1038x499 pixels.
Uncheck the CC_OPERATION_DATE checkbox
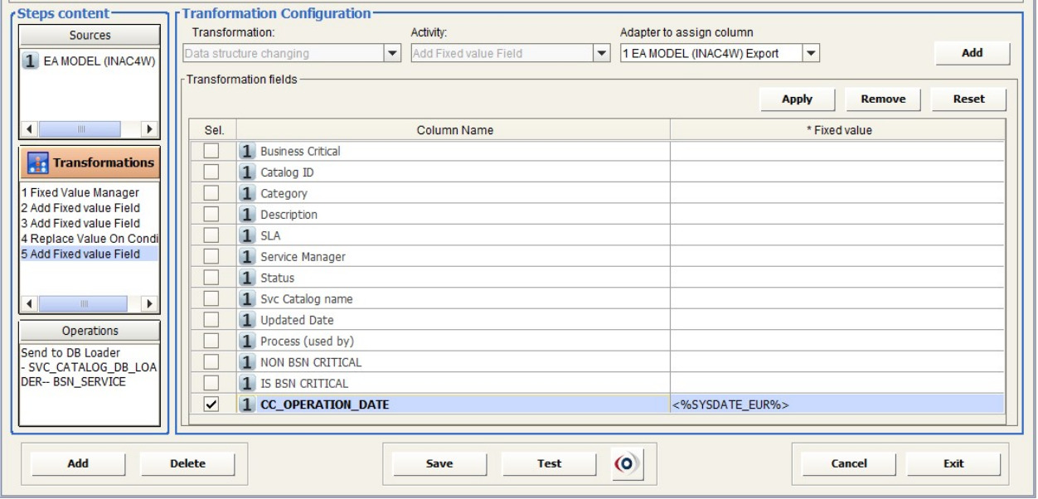tap(212, 405)
